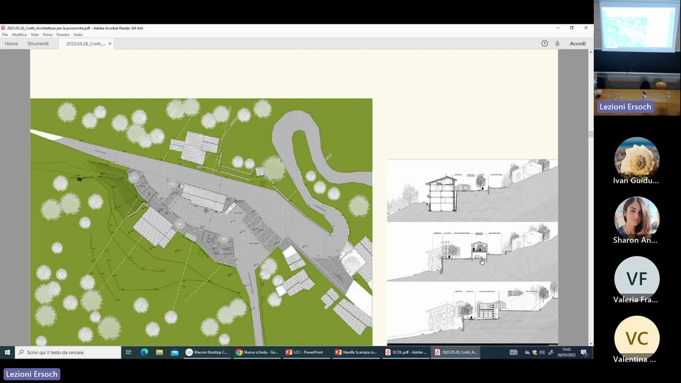681x383 pixels.
Task: Click the volume speaker icon in system tray
Action: [x=542, y=352]
